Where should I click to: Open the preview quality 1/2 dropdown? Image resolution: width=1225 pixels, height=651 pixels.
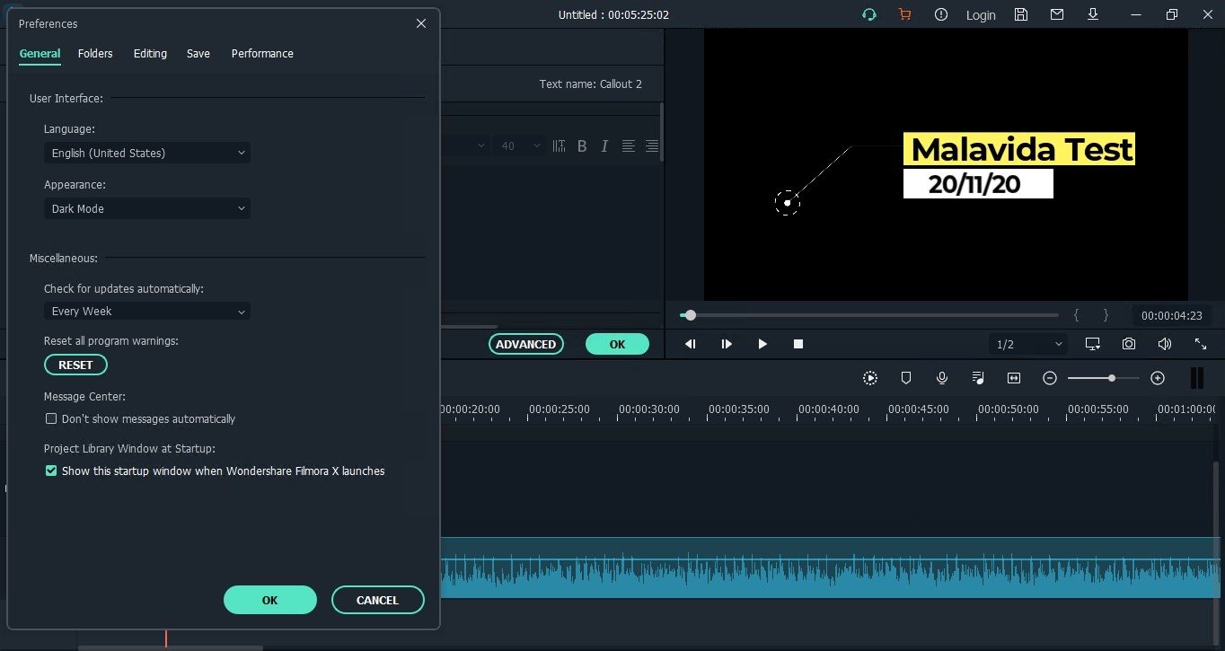click(1029, 344)
